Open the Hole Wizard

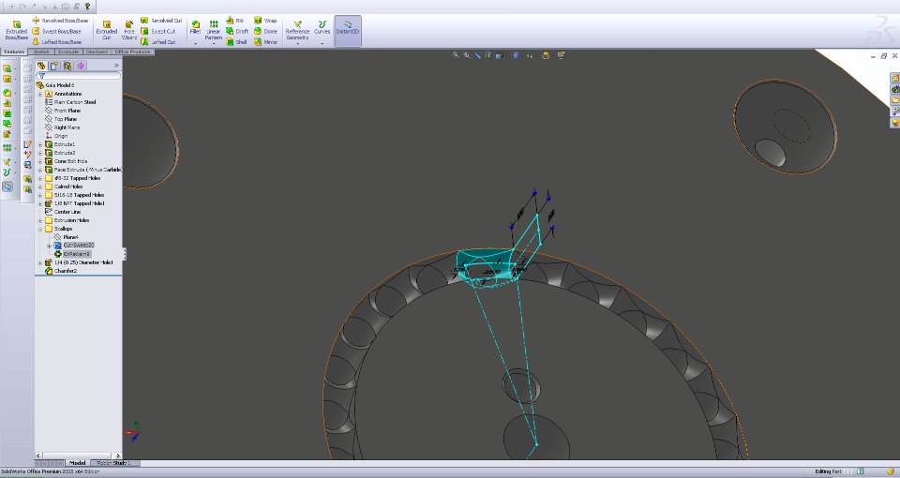tap(129, 31)
